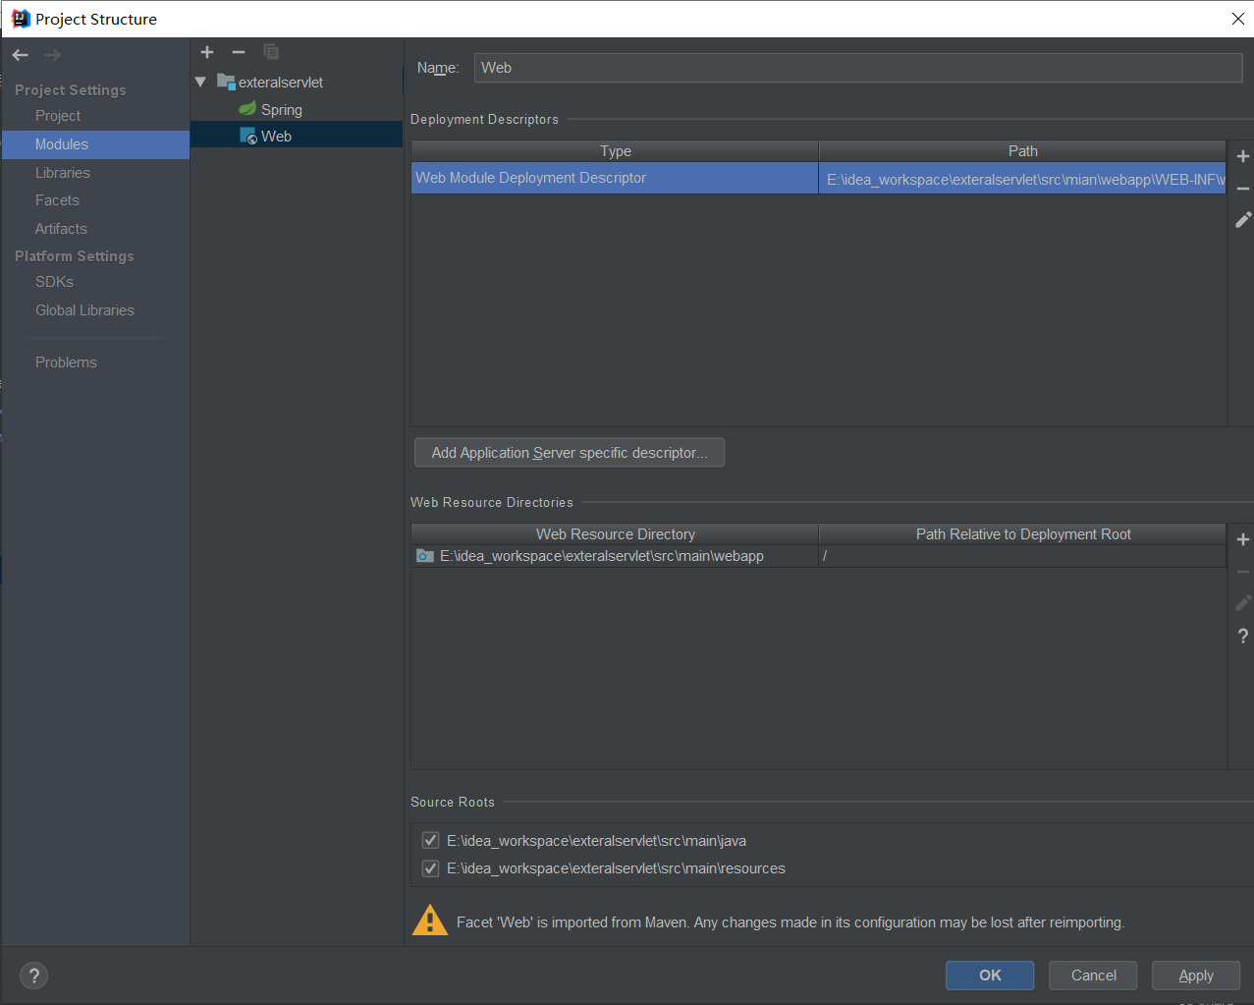Click the Path column header
1254x1005 pixels.
[1022, 151]
